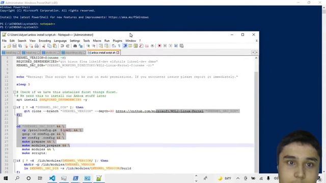The width and height of the screenshot is (326, 183).
Task: Click the Close document toolbar icon
Action: [x=25, y=46]
